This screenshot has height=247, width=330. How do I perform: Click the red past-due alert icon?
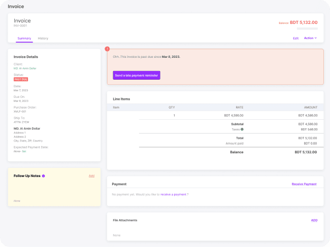[x=107, y=49]
